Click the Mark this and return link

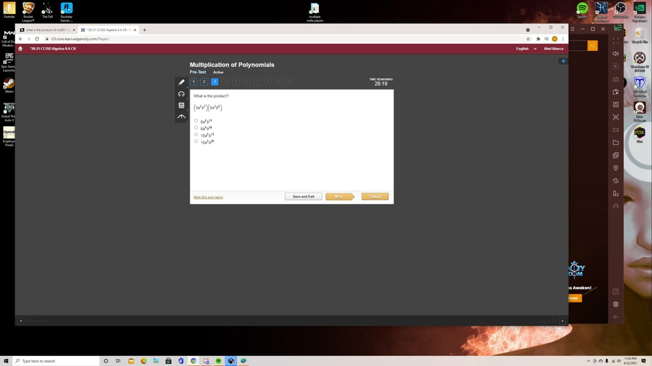(208, 198)
